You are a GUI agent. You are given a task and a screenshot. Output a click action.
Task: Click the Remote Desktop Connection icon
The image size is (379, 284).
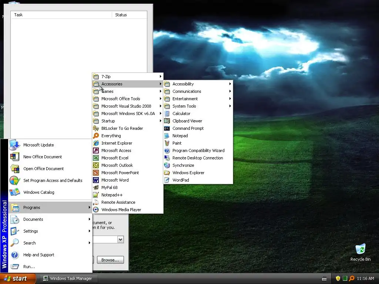pyautogui.click(x=167, y=158)
